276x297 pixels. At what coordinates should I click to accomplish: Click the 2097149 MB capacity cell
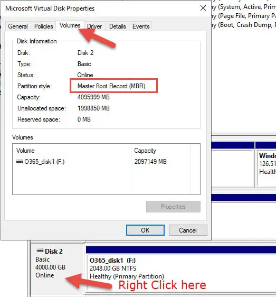[150, 162]
